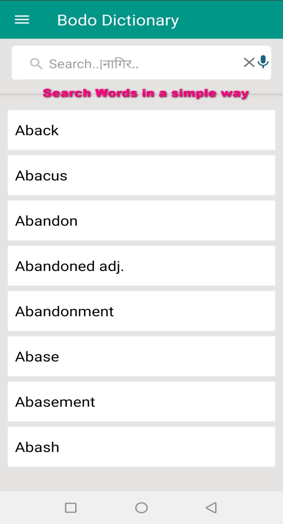Focus the Search text field
The width and height of the screenshot is (283, 524).
(x=141, y=63)
